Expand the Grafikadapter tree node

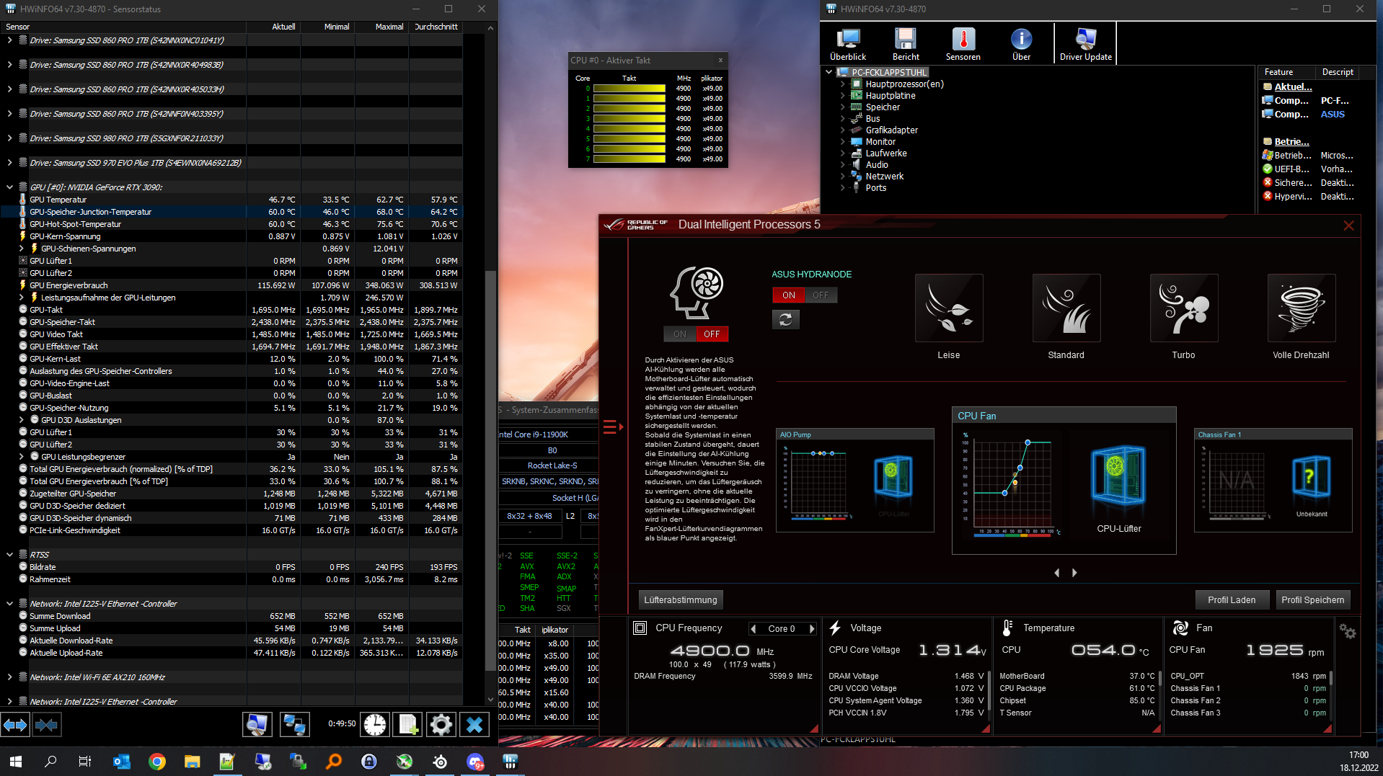(x=842, y=130)
